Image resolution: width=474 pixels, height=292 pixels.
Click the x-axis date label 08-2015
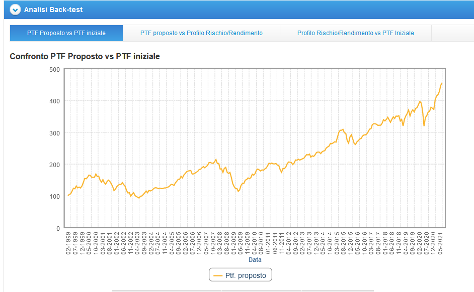click(344, 243)
